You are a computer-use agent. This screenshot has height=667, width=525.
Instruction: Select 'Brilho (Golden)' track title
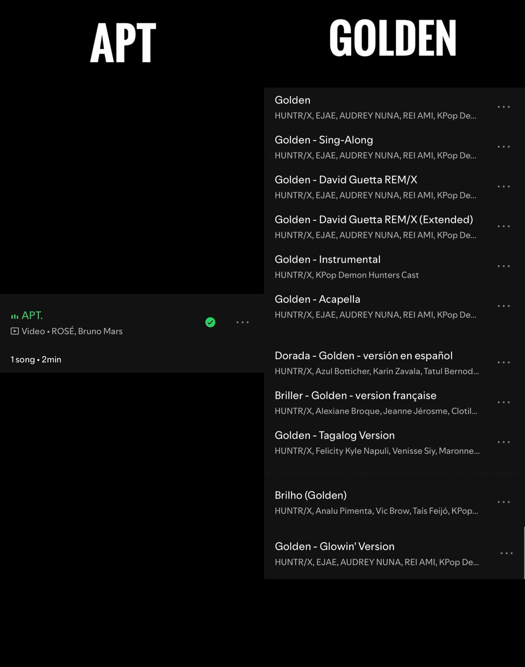coord(311,495)
